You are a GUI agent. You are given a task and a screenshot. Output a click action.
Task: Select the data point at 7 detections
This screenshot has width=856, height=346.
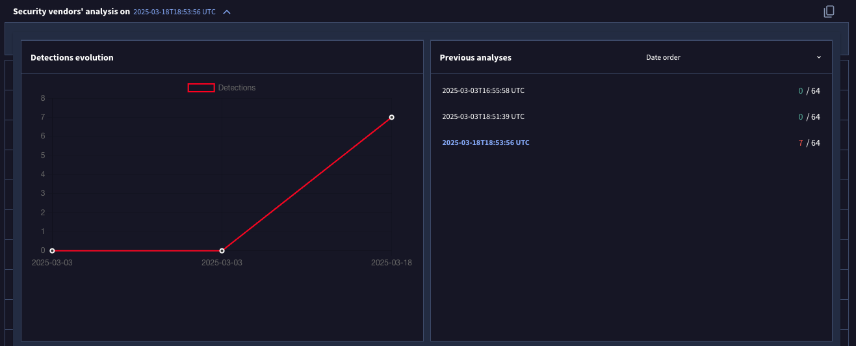pyautogui.click(x=391, y=117)
